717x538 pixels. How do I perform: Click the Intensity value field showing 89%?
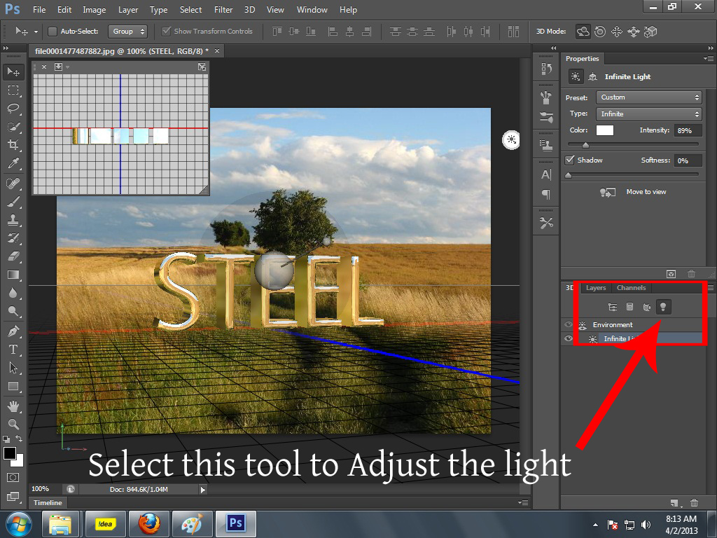688,130
